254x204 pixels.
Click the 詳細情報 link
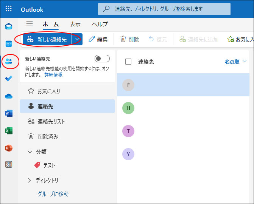pos(53,74)
